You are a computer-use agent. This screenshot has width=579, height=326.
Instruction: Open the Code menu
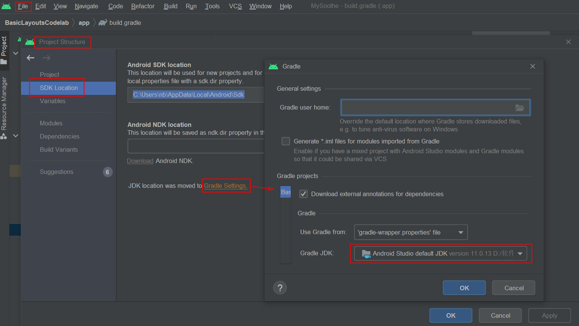[115, 6]
